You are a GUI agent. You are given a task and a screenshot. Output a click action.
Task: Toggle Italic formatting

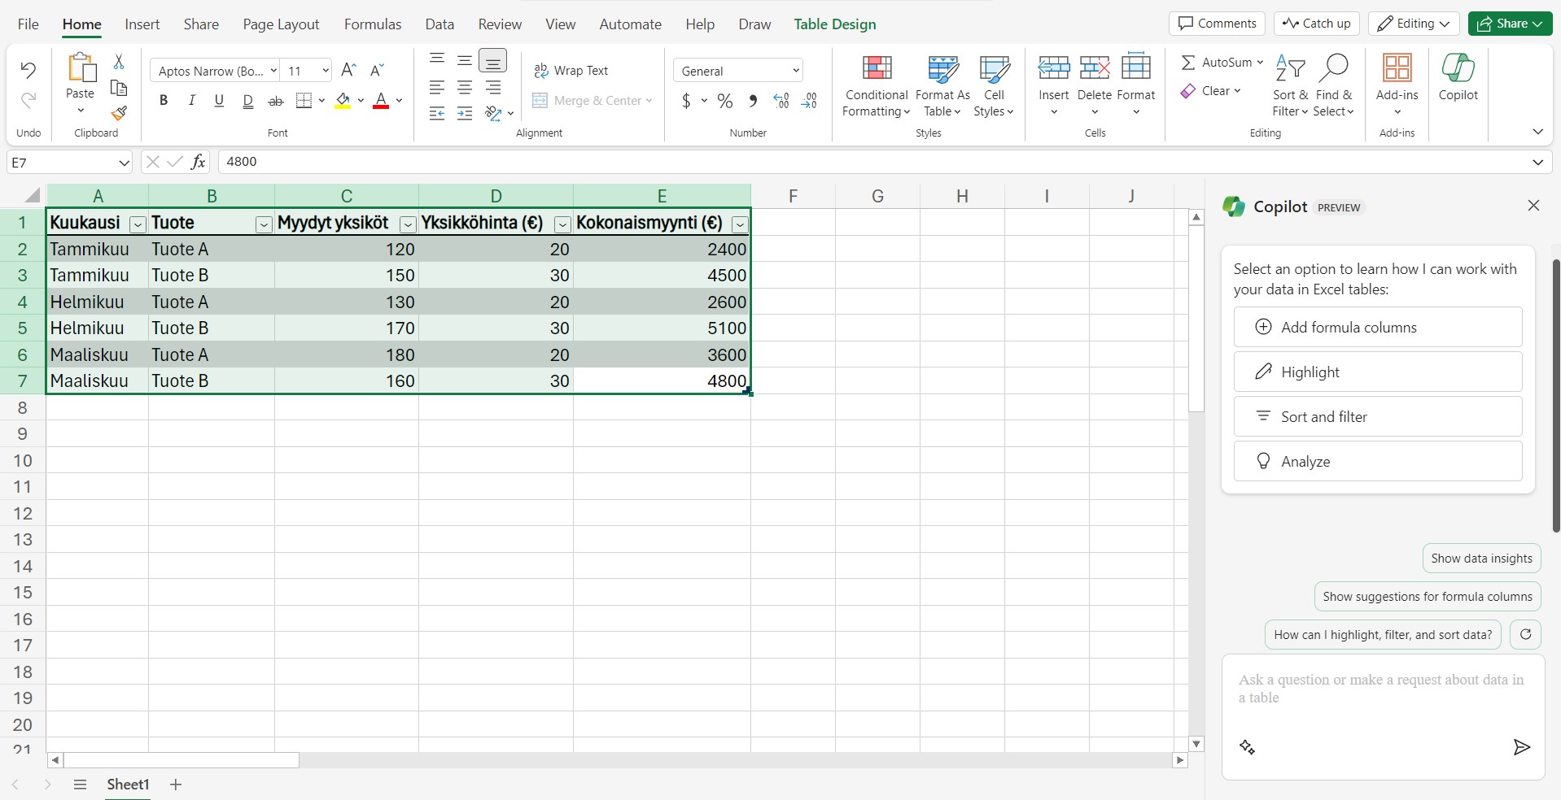tap(191, 101)
